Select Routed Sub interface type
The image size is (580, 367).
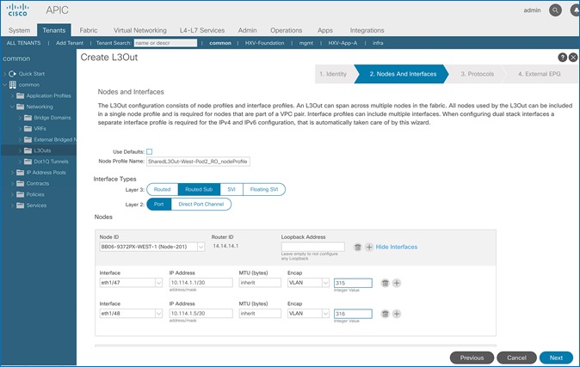pos(199,189)
